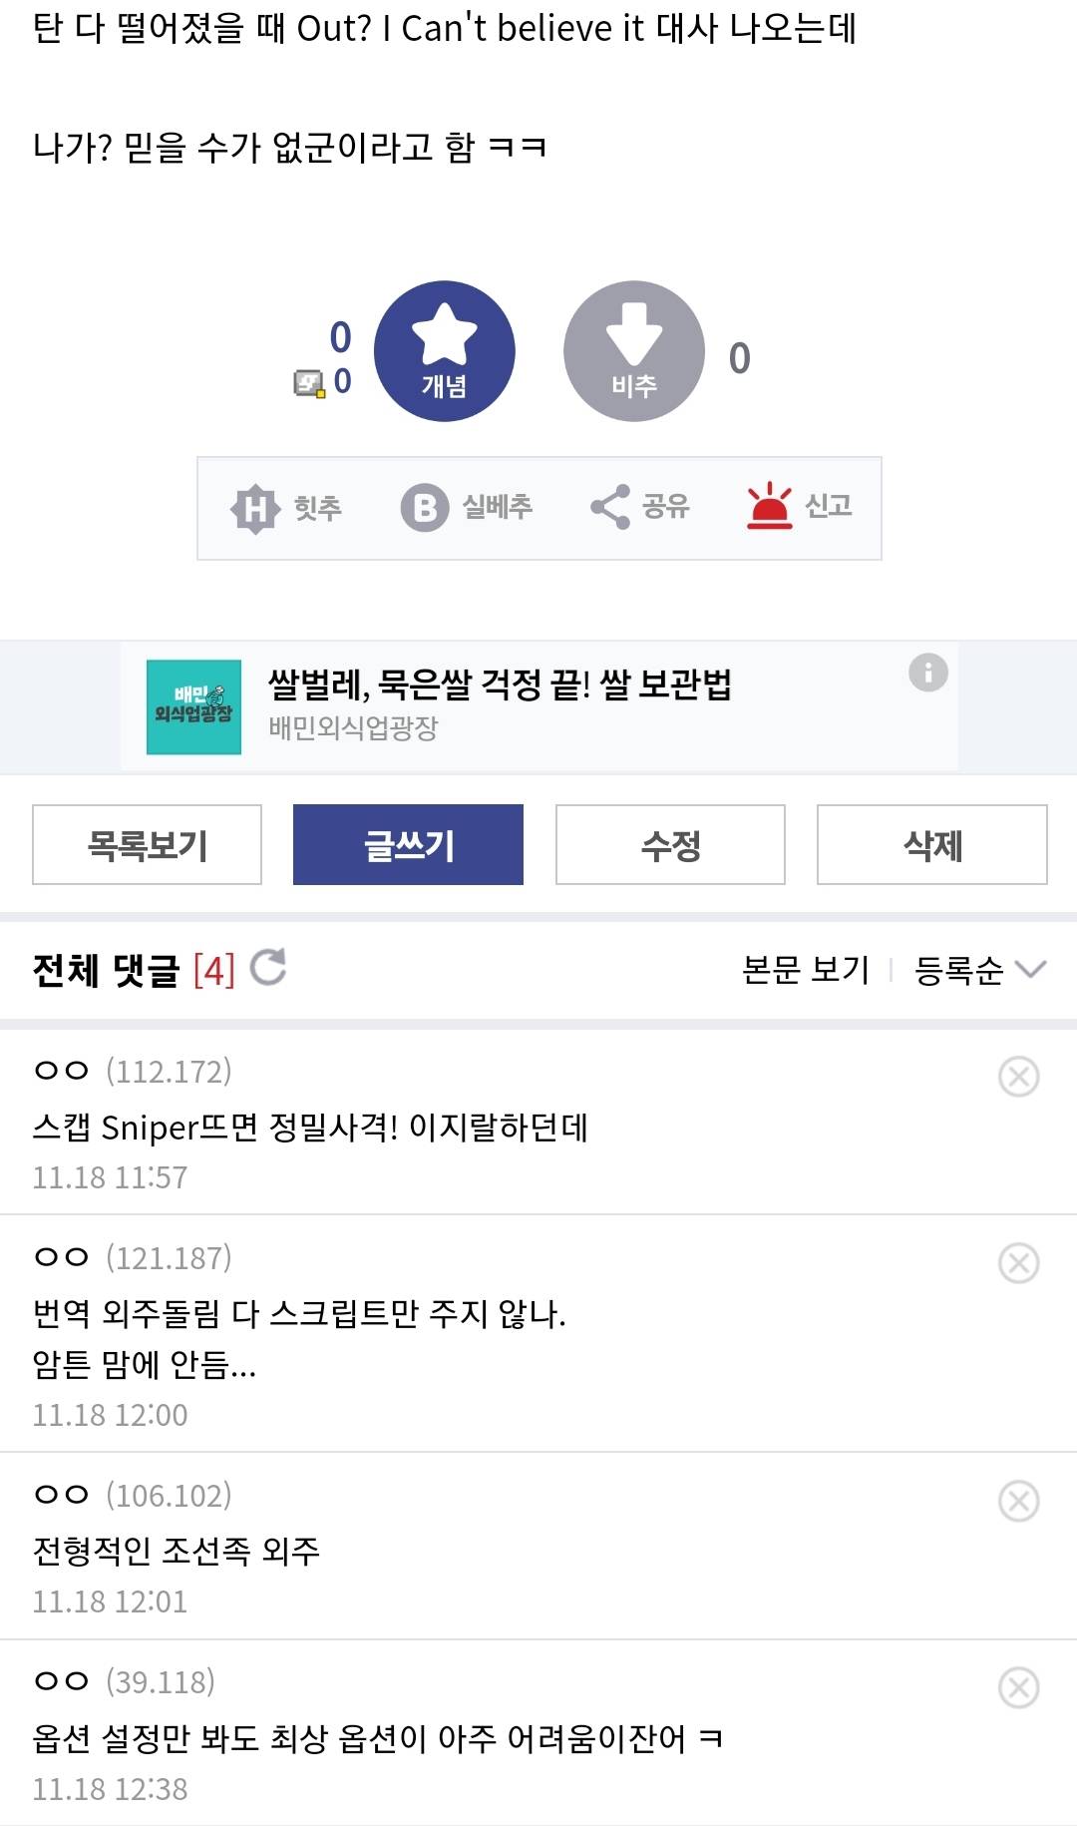The height and width of the screenshot is (1826, 1077).
Task: Remove the comment from 39.118
Action: pos(1018,1687)
